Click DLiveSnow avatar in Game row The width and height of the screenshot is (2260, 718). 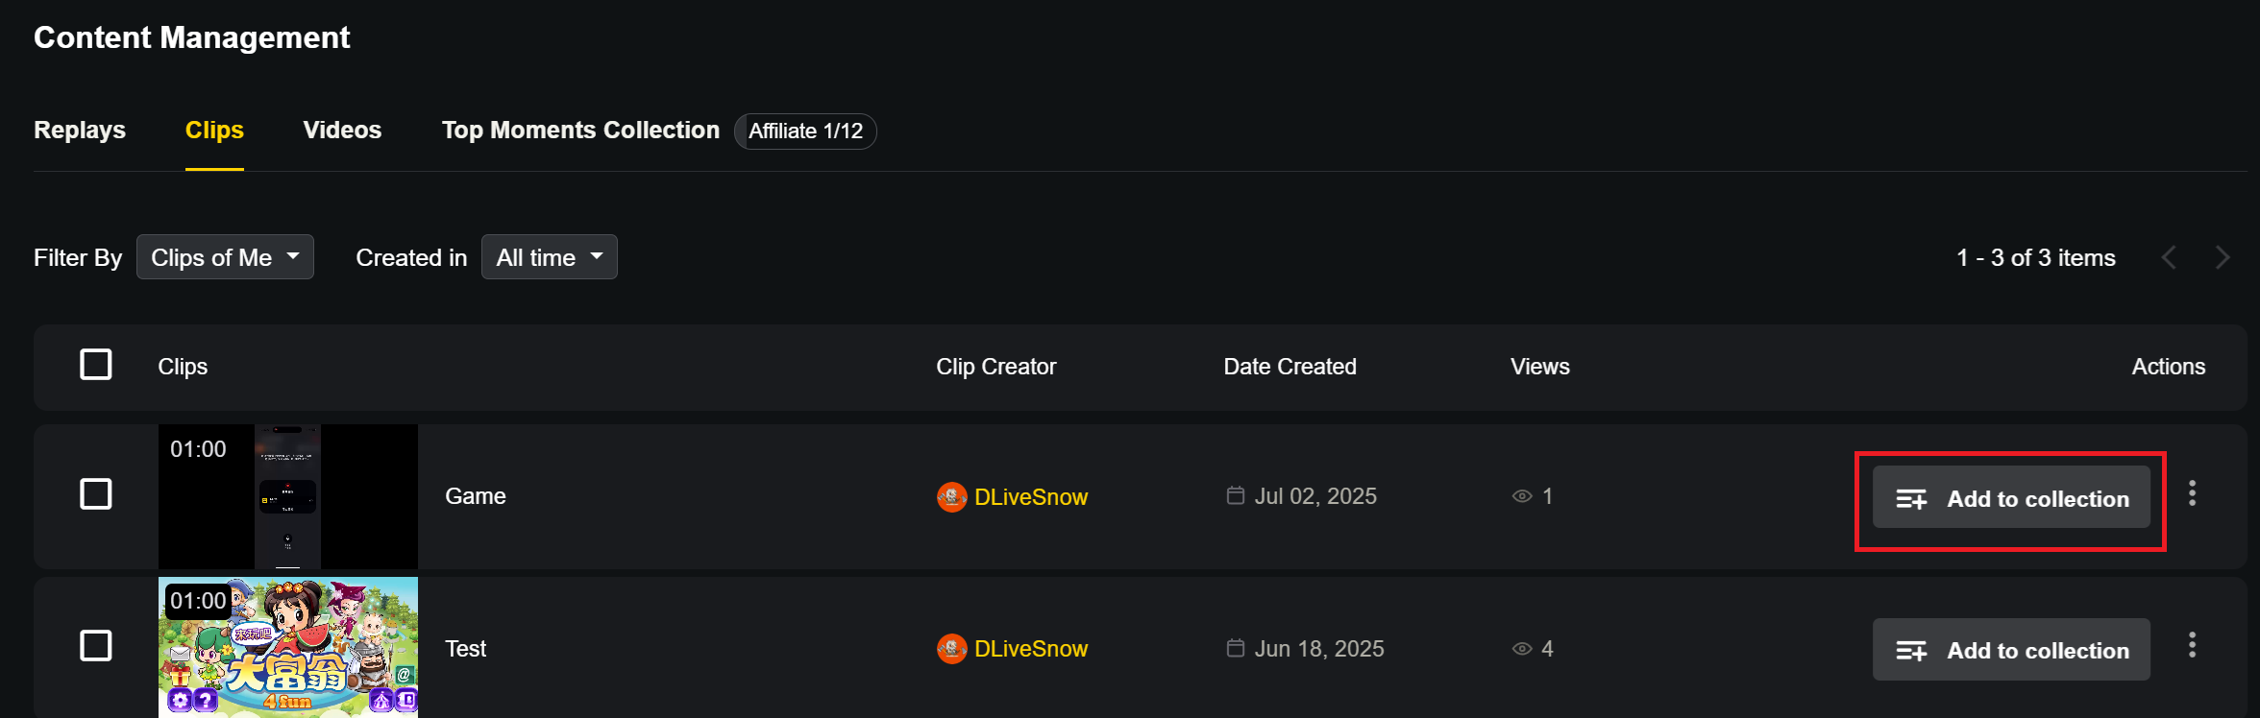point(951,497)
